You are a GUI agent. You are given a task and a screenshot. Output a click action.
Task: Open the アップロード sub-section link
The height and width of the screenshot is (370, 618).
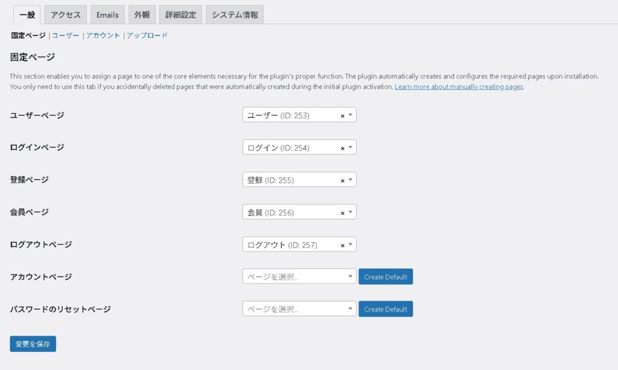pyautogui.click(x=147, y=36)
